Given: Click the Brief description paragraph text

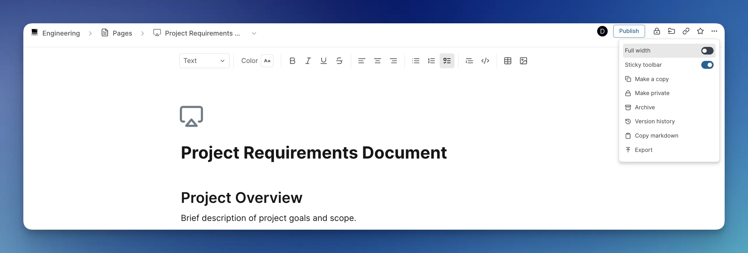Looking at the screenshot, I should [x=268, y=218].
